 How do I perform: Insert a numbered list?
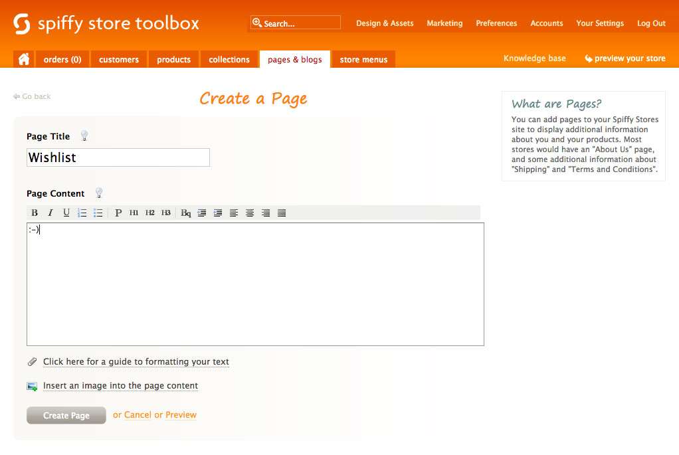(82, 213)
